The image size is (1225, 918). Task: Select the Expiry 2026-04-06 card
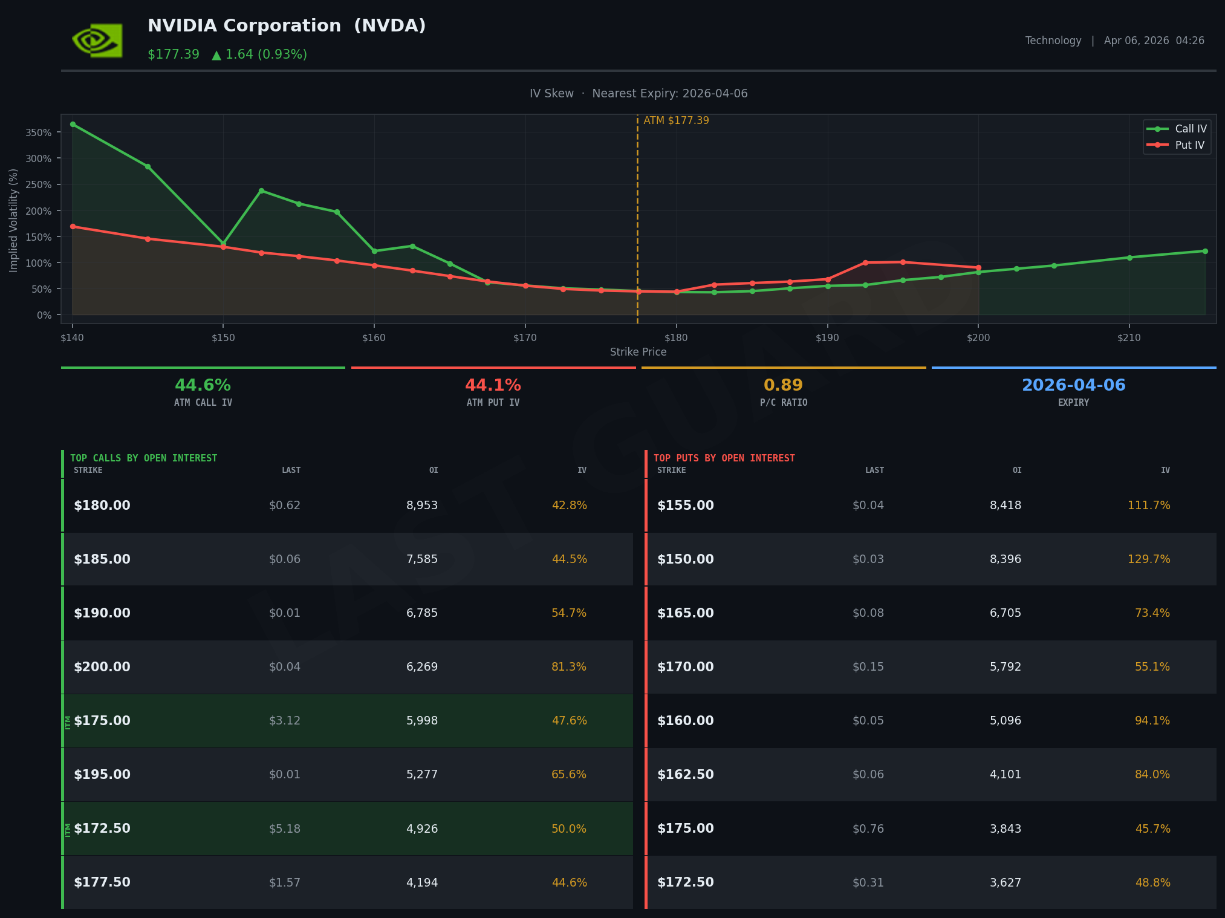click(x=1073, y=392)
